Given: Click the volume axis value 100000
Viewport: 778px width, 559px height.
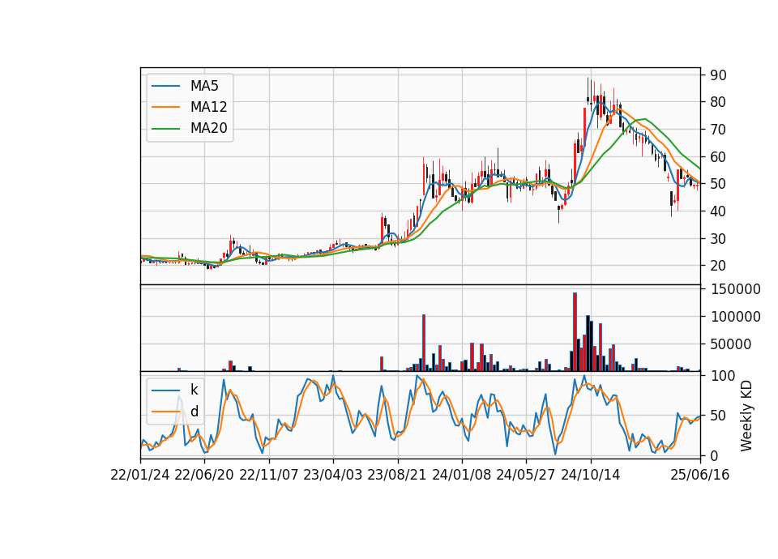Looking at the screenshot, I should 735,317.
